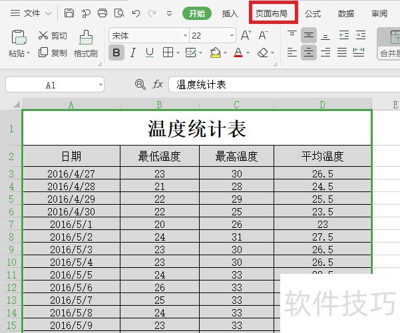Toggle horizontal center alignment
This screenshot has width=400, height=333.
point(309,53)
